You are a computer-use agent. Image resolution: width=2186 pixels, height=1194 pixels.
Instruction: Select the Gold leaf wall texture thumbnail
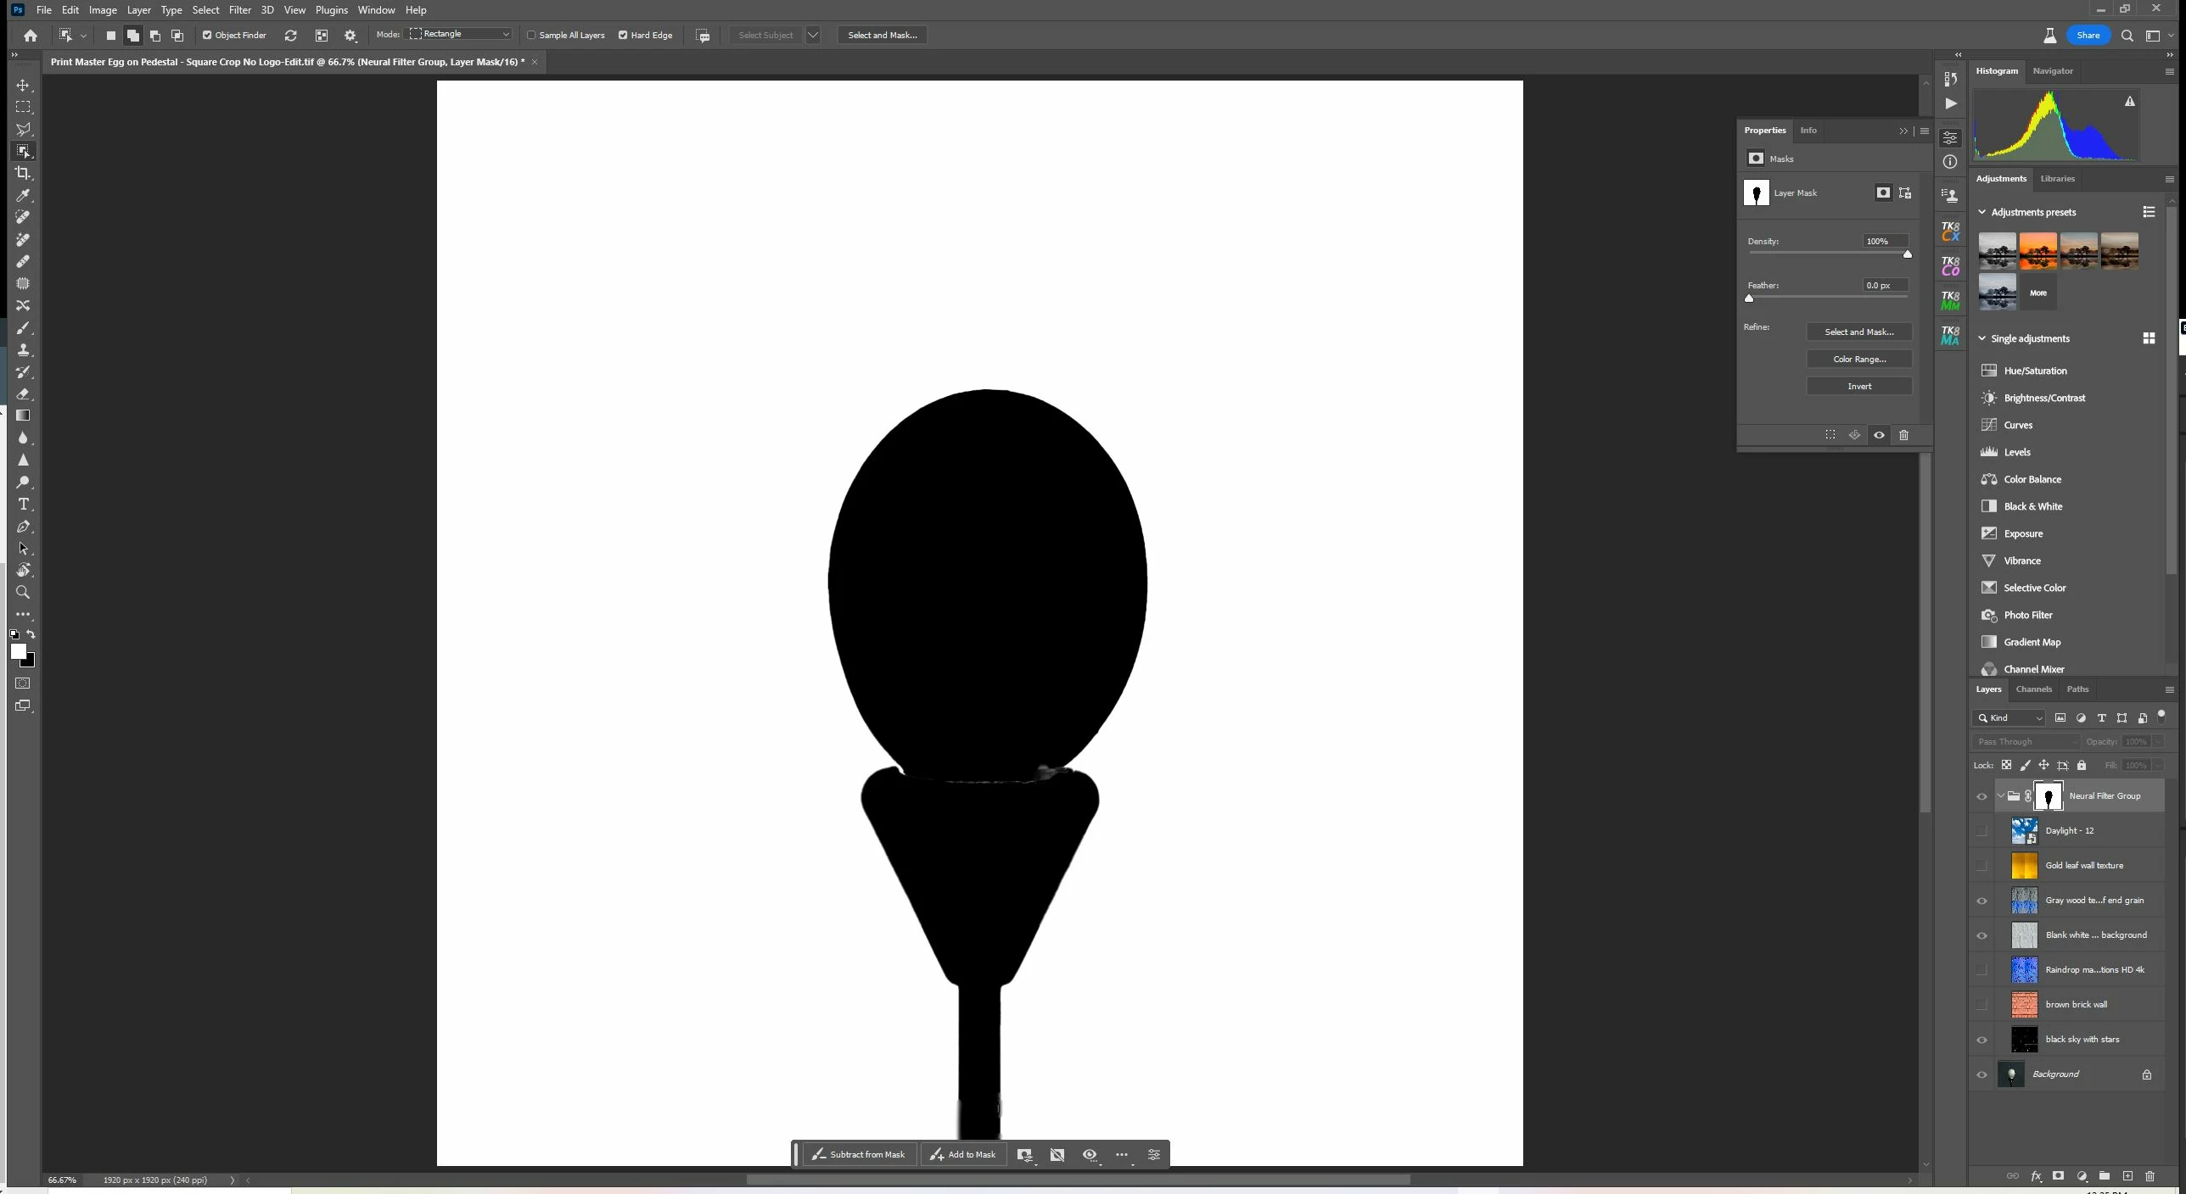[2024, 866]
